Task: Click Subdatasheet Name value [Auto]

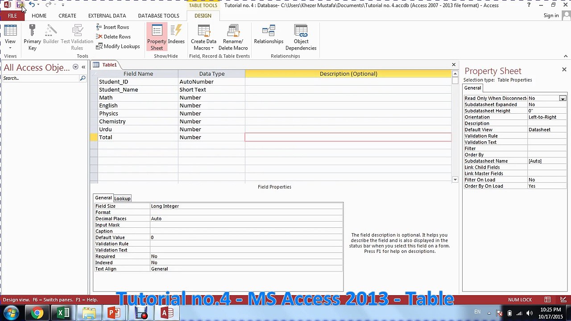Action: click(x=546, y=161)
